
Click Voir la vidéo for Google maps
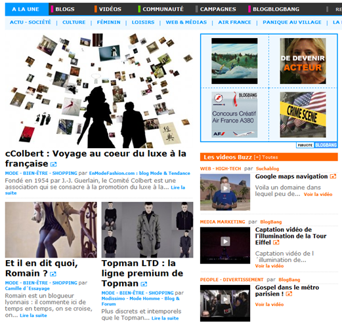click(x=318, y=195)
